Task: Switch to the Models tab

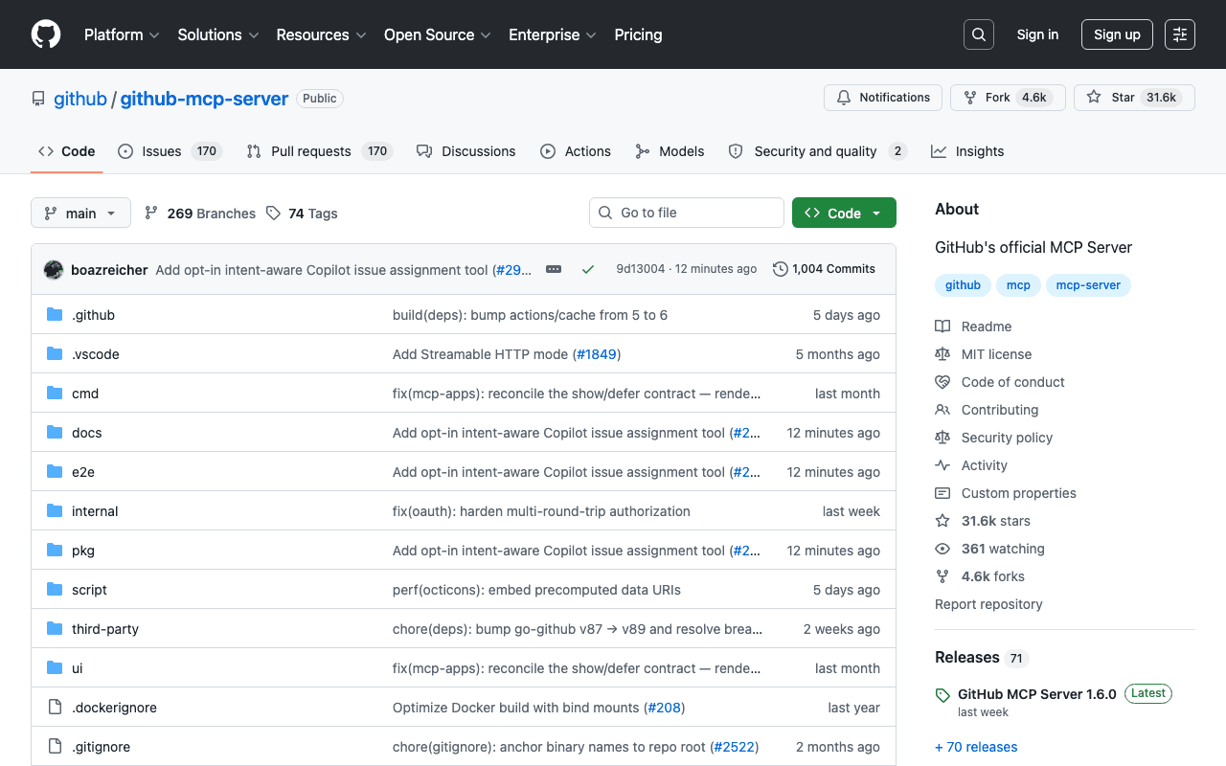Action: (x=670, y=151)
